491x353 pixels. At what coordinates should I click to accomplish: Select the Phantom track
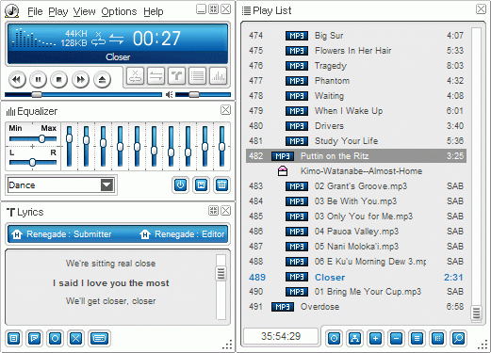tap(356, 81)
